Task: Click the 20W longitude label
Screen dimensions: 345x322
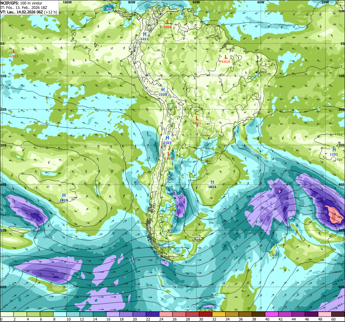Action: 325,2
